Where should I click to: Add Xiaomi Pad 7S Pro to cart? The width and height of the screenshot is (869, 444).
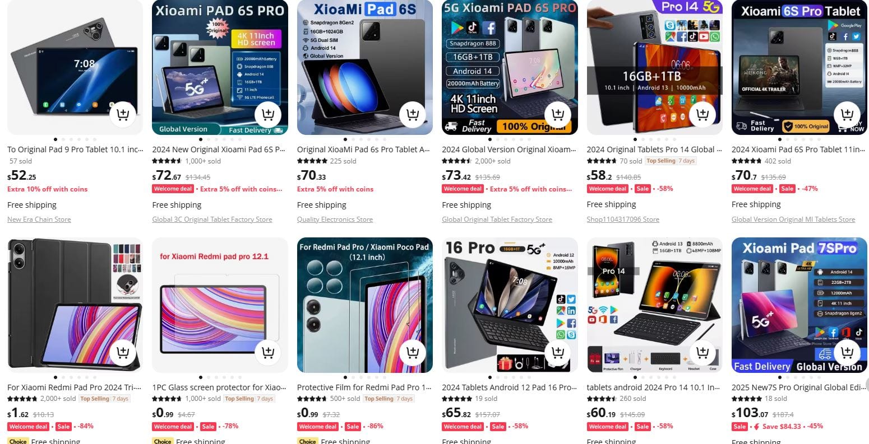click(x=847, y=353)
